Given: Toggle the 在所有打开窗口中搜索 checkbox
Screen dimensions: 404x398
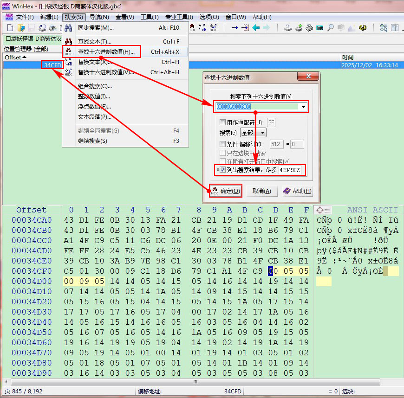Looking at the screenshot, I should coord(222,161).
